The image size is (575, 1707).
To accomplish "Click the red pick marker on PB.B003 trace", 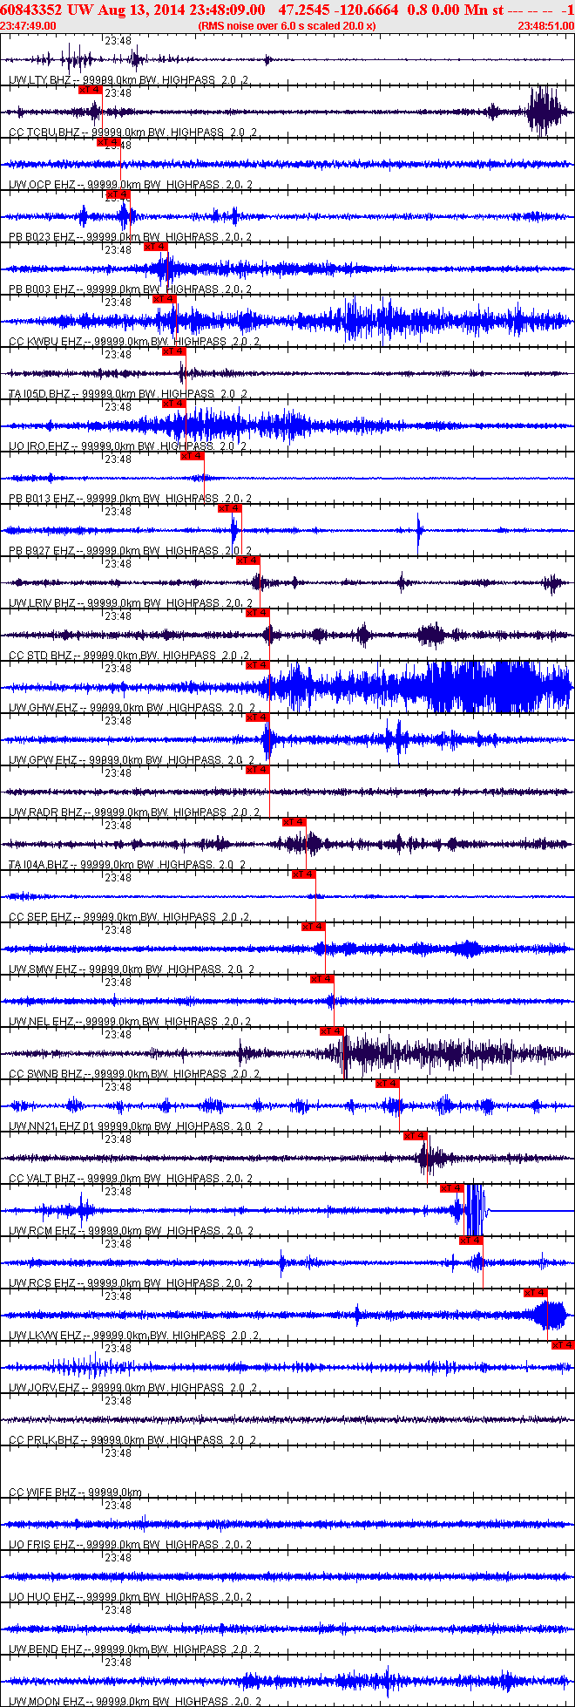I will (156, 247).
